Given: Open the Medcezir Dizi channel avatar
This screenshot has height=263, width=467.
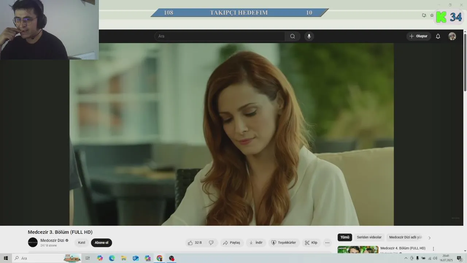Looking at the screenshot, I should click(33, 242).
